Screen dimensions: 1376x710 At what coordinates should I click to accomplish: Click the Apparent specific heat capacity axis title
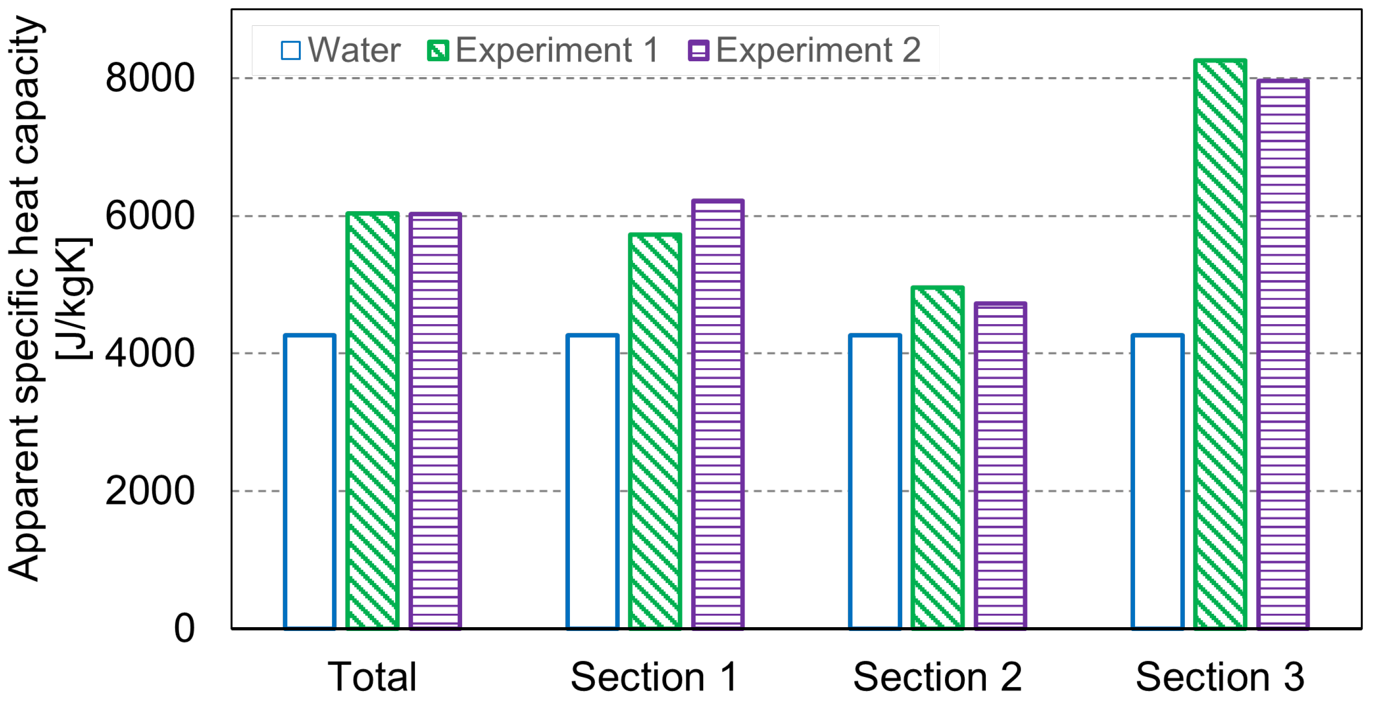point(26,299)
